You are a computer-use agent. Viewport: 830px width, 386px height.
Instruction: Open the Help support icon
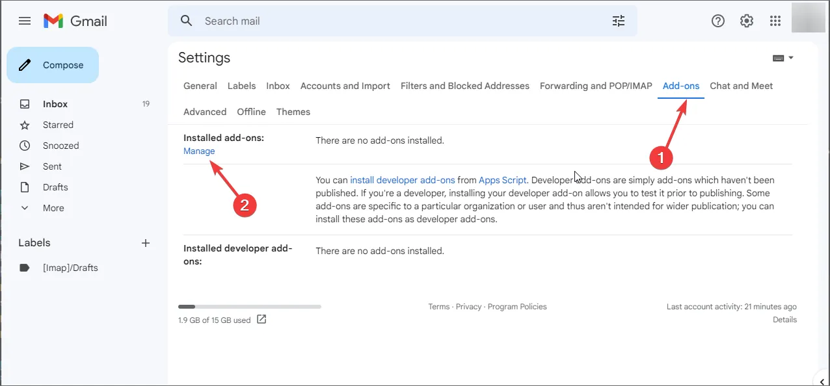[x=717, y=21]
